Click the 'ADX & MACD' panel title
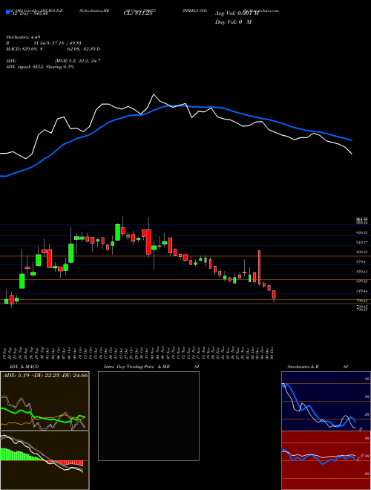 pos(24,367)
